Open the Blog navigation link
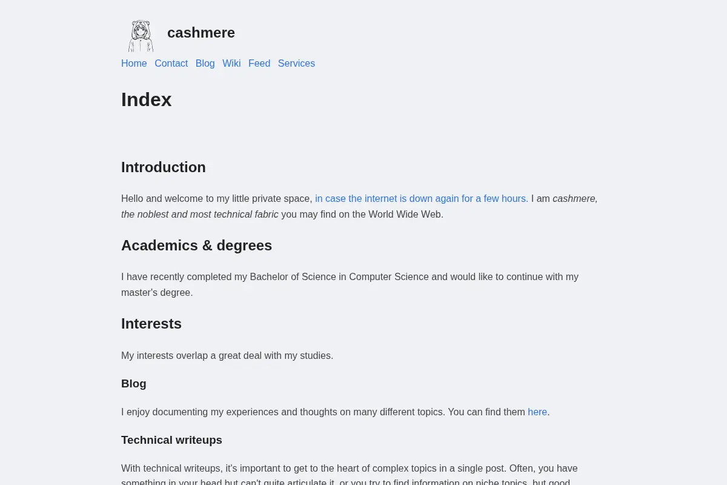 click(205, 64)
